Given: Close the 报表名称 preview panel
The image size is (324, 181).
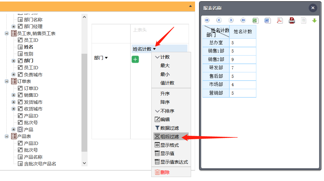Looking at the screenshot, I should coord(313,8).
